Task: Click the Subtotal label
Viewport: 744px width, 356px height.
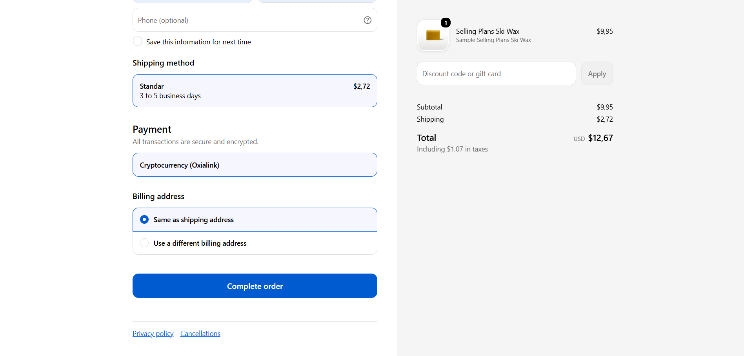Action: pos(429,107)
